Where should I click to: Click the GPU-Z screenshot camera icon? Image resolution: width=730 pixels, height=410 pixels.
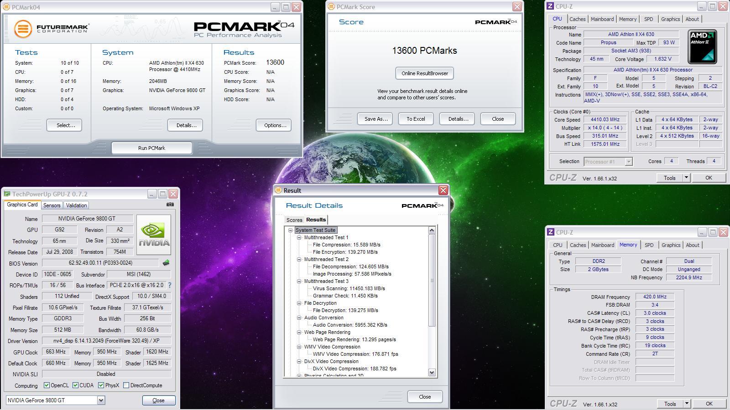pyautogui.click(x=170, y=205)
